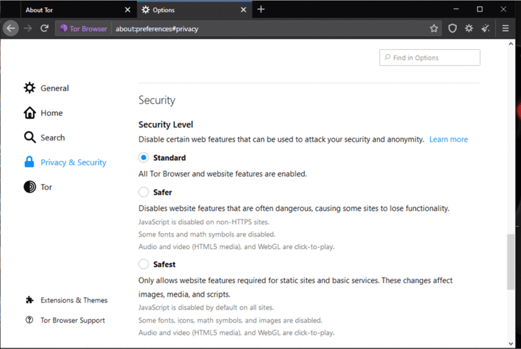Follow the Learn more link
Screen dimensions: 521x349
tap(448, 139)
